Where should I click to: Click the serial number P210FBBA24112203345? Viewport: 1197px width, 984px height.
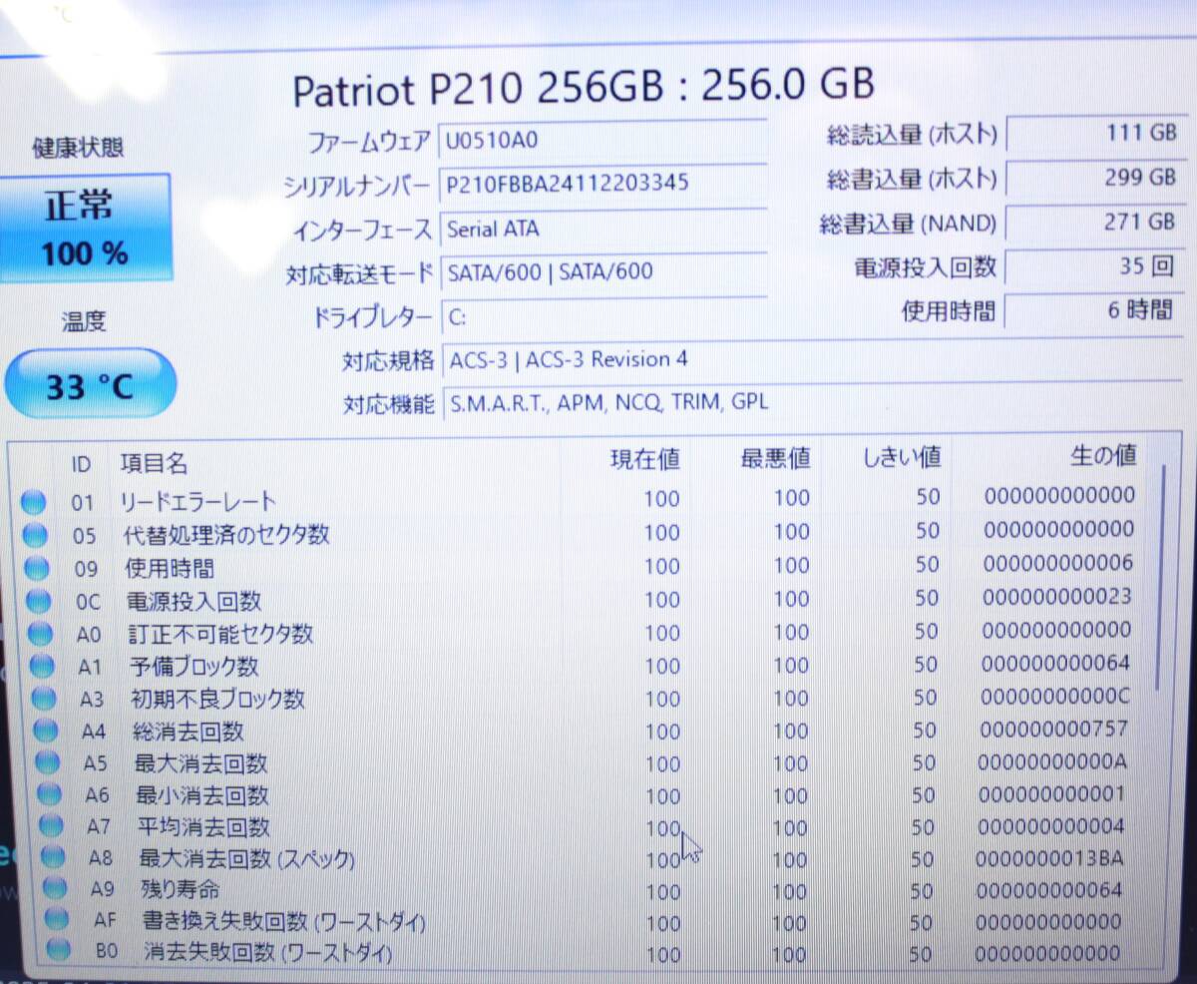pyautogui.click(x=569, y=183)
